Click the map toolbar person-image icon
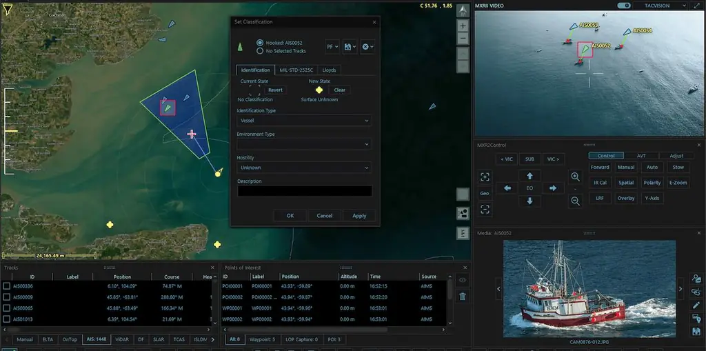Viewport: 706px width, 351px height. [x=463, y=213]
